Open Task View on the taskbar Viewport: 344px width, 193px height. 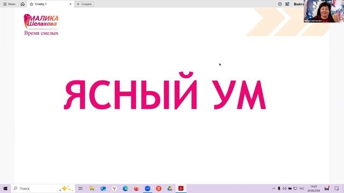pyautogui.click(x=81, y=188)
